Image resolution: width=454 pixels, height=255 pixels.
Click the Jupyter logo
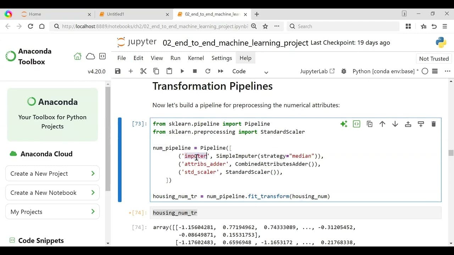click(x=137, y=42)
